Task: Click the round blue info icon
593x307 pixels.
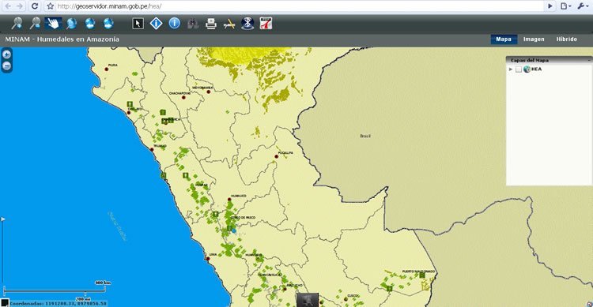Action: click(x=175, y=24)
